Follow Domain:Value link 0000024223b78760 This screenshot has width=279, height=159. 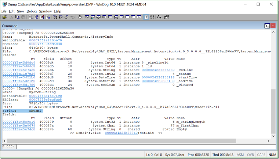(x=121, y=133)
